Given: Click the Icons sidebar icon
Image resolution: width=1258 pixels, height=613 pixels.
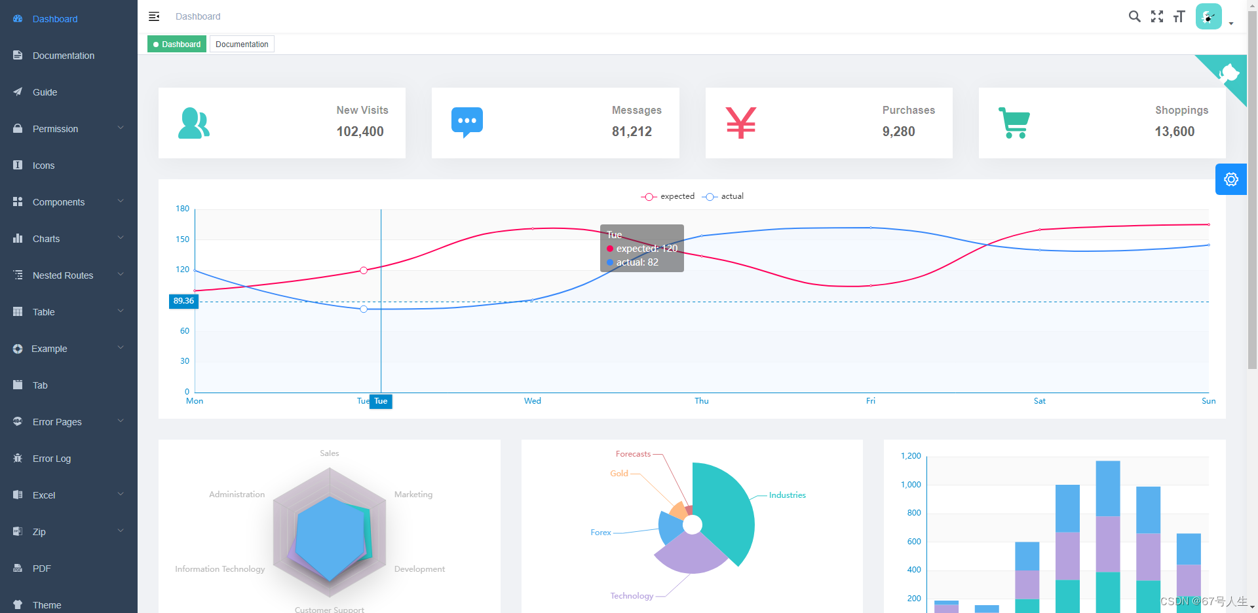Looking at the screenshot, I should point(18,166).
